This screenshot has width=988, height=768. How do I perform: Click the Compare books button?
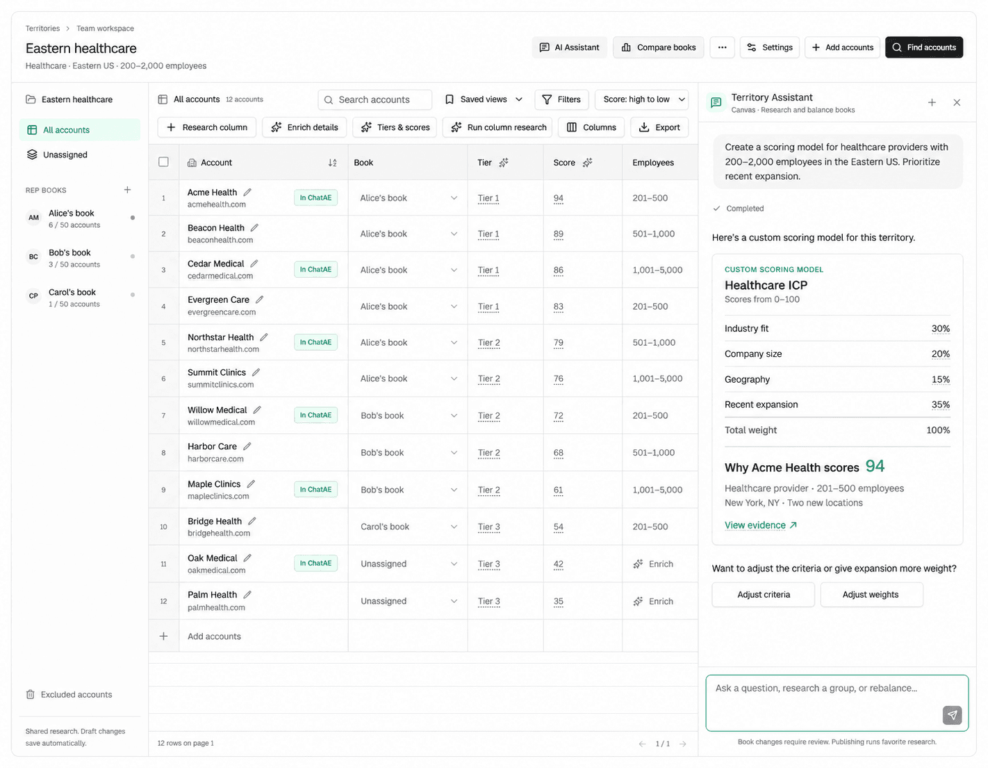(x=658, y=47)
